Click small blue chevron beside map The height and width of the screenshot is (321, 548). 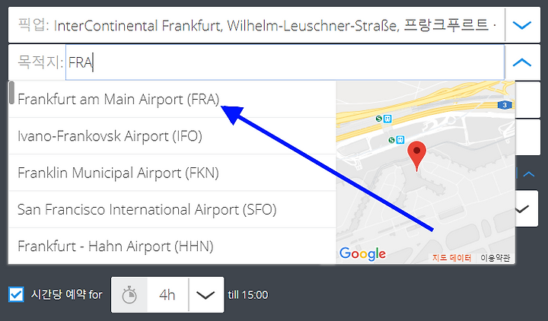click(x=529, y=173)
